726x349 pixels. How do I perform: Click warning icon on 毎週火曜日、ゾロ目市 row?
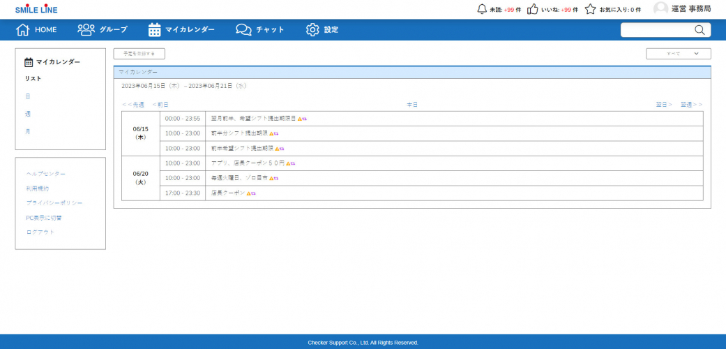(x=271, y=179)
